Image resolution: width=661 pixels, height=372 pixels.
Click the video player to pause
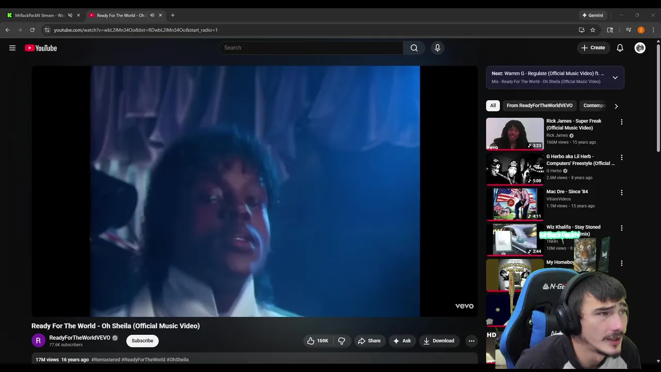255,191
